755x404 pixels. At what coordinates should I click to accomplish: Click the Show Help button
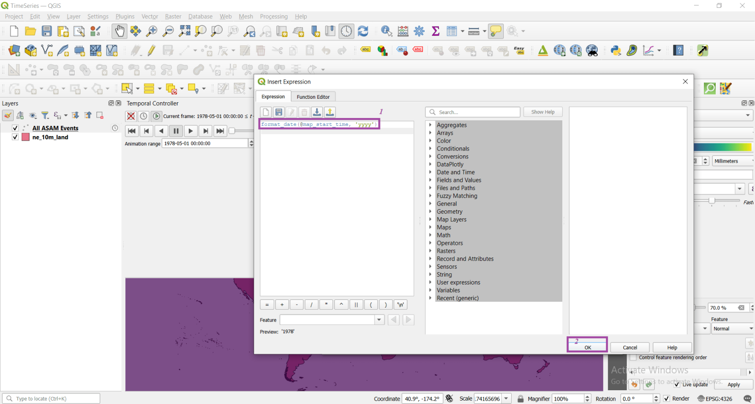543,112
